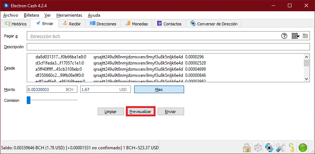Click the amount value 0.00004699
This screenshot has height=154, width=315.
pos(195,69)
